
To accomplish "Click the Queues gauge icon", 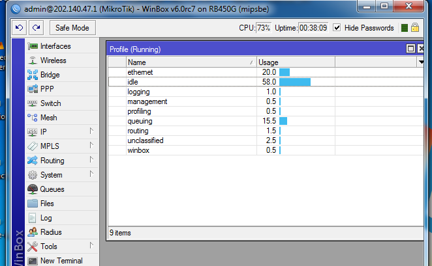I will pyautogui.click(x=33, y=189).
